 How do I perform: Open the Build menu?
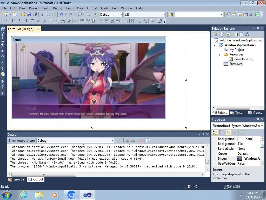[x=46, y=8]
